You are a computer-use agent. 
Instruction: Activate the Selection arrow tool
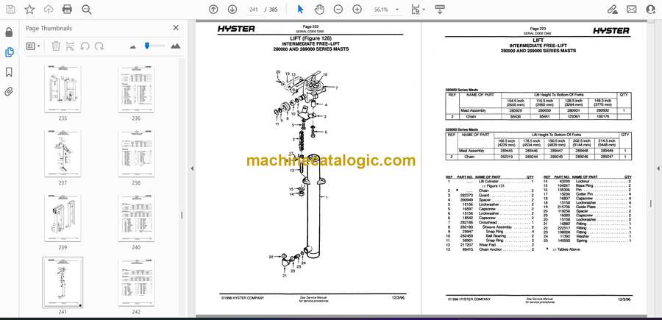click(x=300, y=10)
